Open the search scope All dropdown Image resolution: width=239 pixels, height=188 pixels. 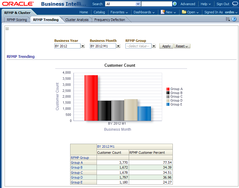pyautogui.click(x=138, y=4)
